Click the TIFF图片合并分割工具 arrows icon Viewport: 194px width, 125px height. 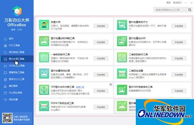click(44, 90)
